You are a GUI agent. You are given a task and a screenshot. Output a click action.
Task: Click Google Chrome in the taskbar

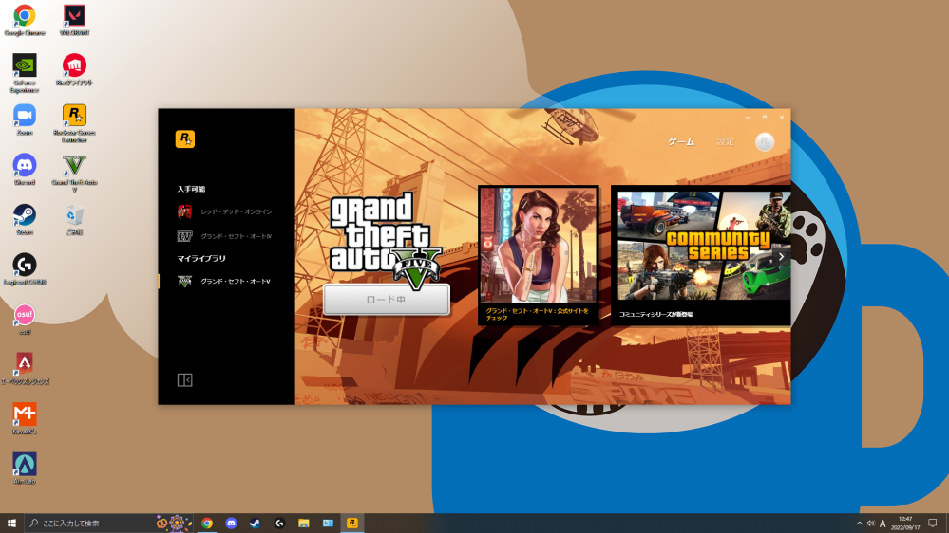click(x=207, y=523)
